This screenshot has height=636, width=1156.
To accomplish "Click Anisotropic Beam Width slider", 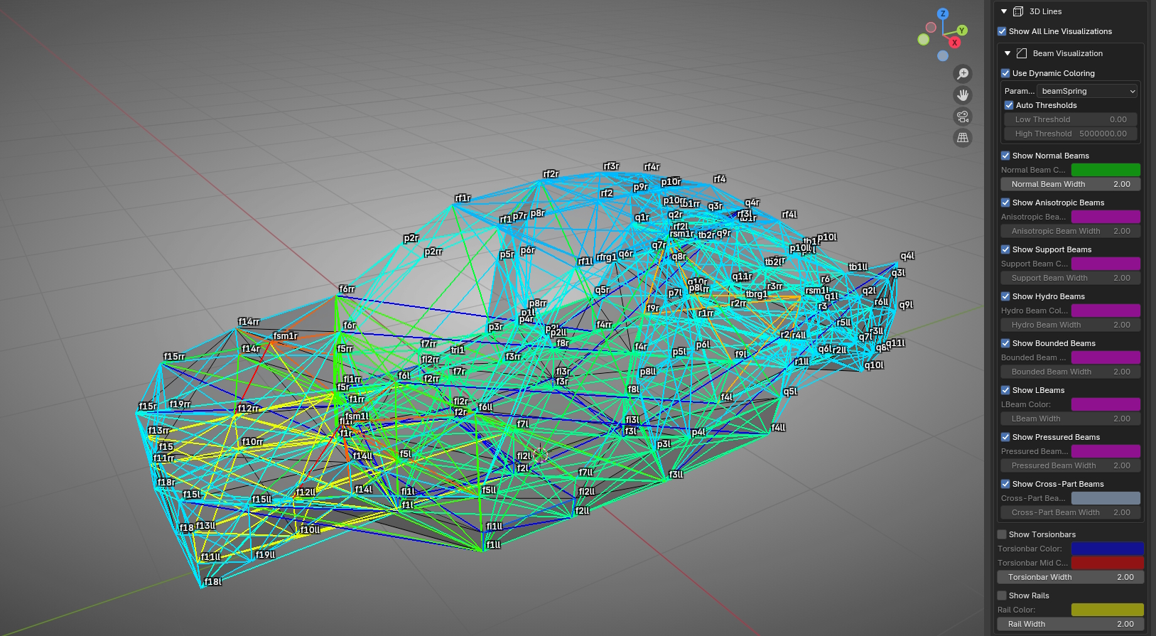I will pos(1071,231).
